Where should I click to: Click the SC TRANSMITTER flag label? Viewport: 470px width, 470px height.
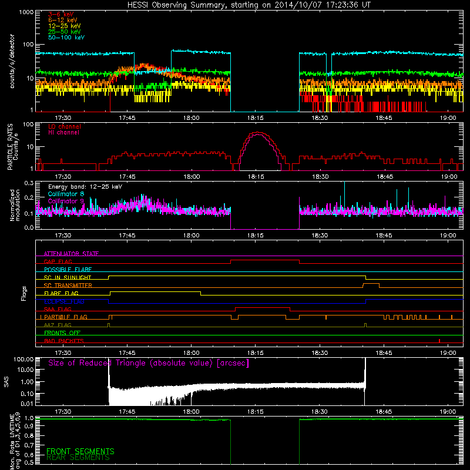68,286
